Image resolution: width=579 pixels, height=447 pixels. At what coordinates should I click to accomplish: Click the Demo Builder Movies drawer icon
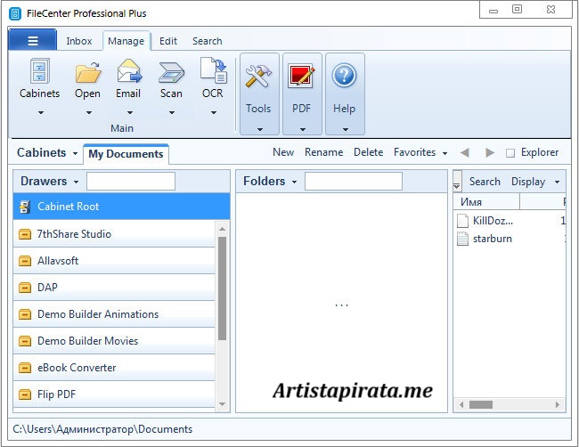point(25,341)
